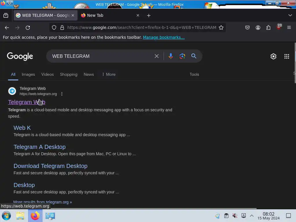296x222 pixels.
Task: Open the Desktop sitelink
Action: click(24, 185)
